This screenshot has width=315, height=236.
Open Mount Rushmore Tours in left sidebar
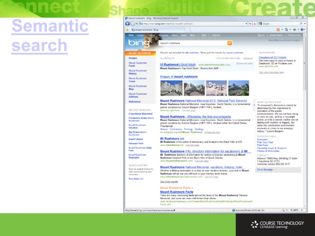138,80
